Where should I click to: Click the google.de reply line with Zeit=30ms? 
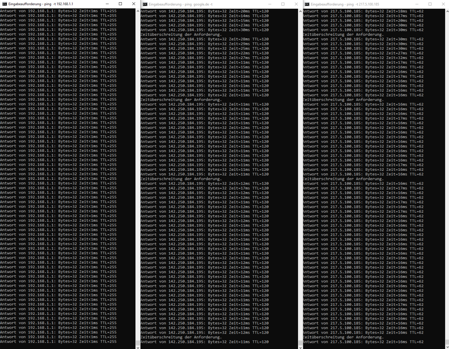pyautogui.click(x=205, y=30)
